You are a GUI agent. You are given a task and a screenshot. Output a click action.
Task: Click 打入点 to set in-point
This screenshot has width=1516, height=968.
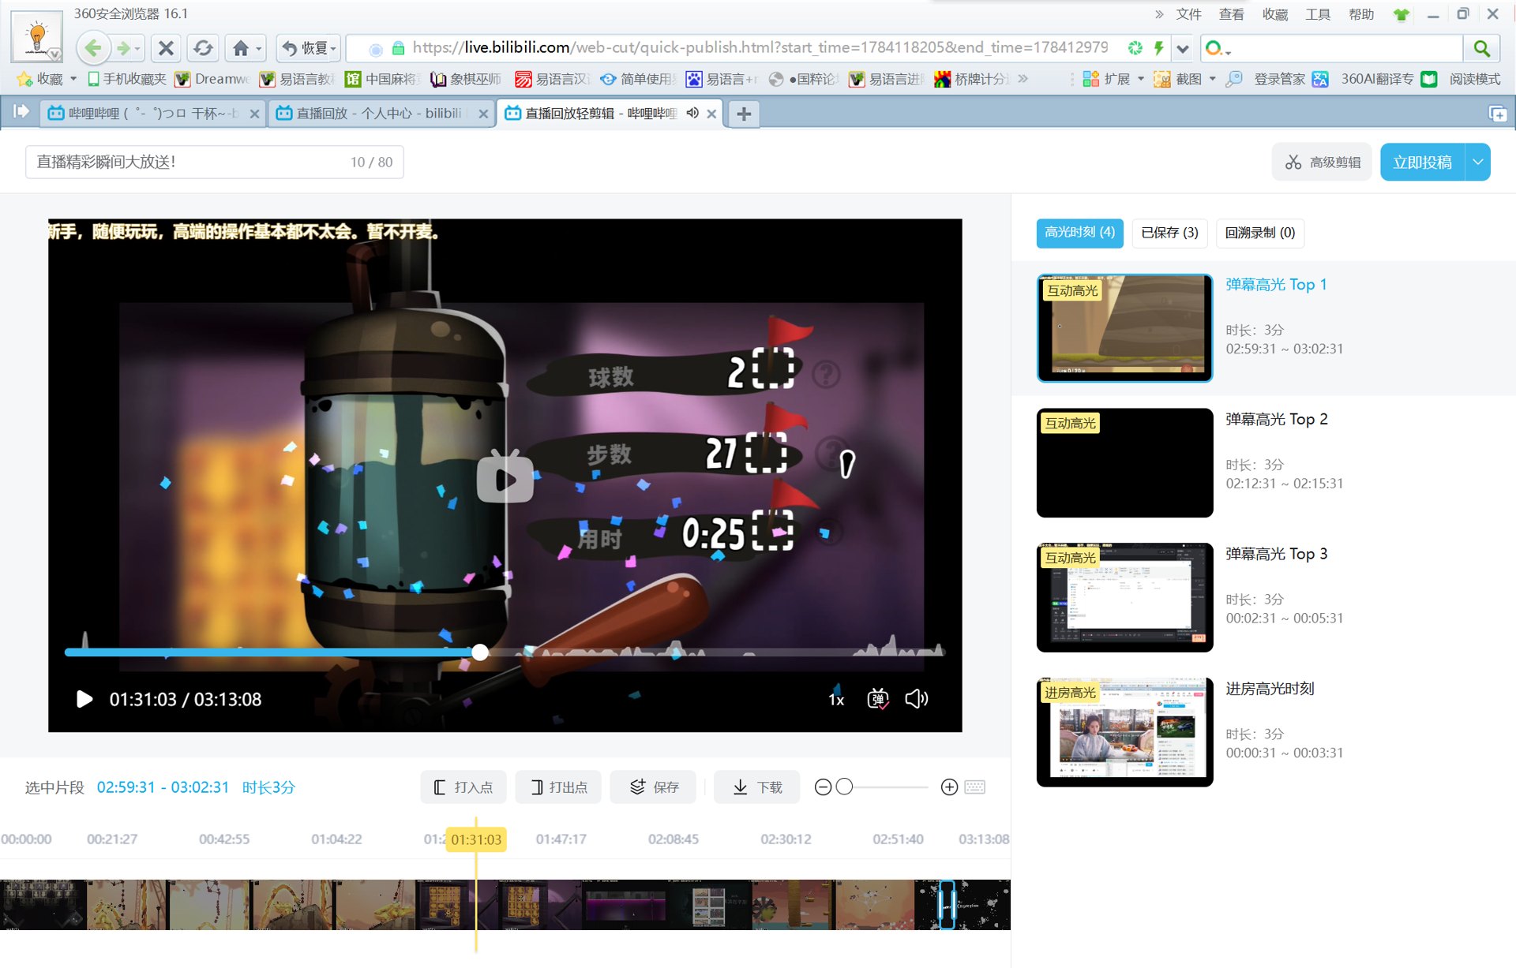[463, 787]
